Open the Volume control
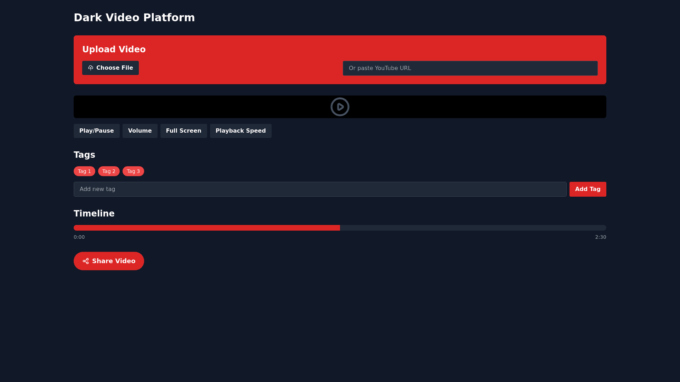Image resolution: width=680 pixels, height=382 pixels. tap(140, 131)
